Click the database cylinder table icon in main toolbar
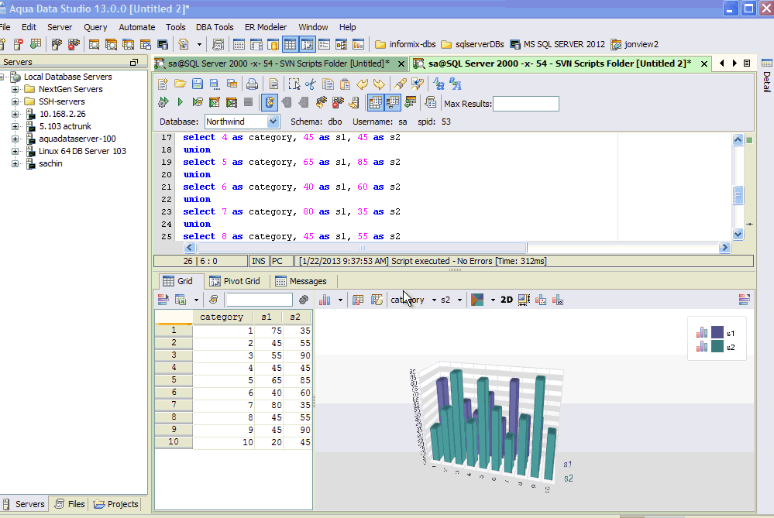774x518 pixels. [273, 44]
